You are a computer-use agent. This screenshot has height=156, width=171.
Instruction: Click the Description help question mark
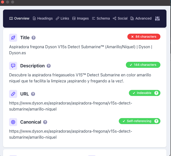tap(49, 66)
